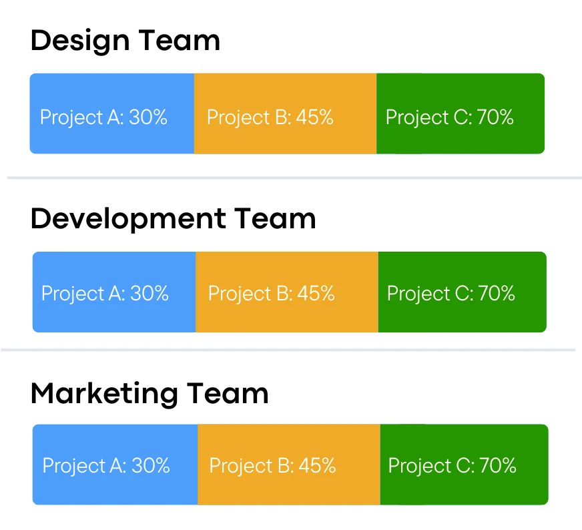Select "Project C: 70%" label in Development Team bar
This screenshot has height=530, width=582.
451,294
